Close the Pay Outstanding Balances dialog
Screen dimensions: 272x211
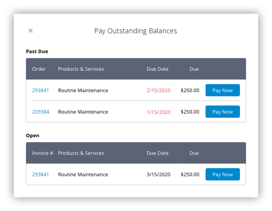(x=31, y=31)
